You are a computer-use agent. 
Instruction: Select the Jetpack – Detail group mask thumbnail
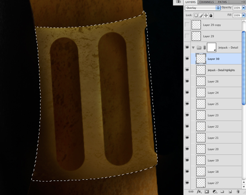(x=212, y=47)
